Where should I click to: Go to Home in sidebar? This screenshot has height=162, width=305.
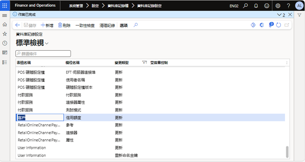pos(5,25)
